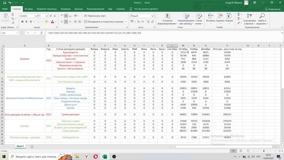The image size is (284, 160).
Task: Select the Лист1 sheet tab
Action: tap(20, 146)
